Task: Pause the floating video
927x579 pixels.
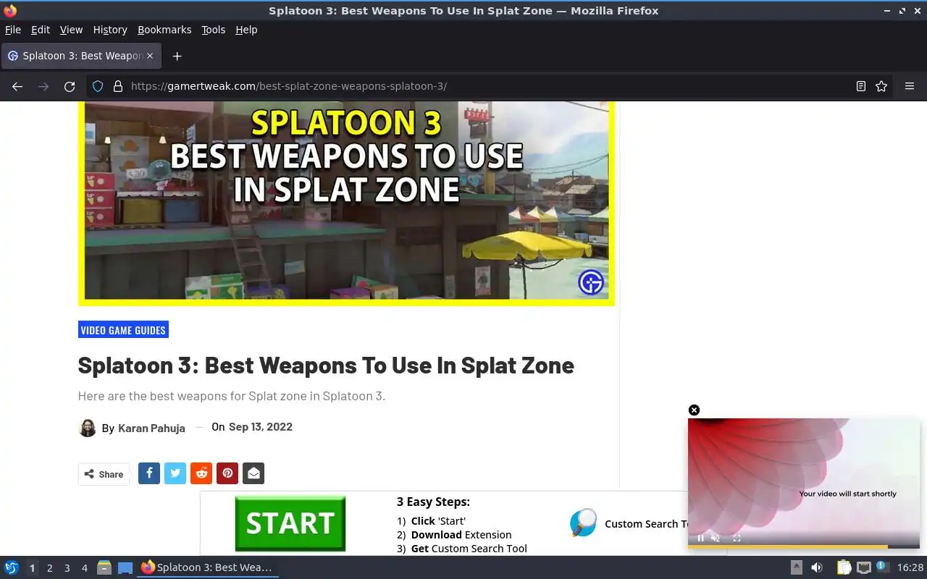Action: [700, 538]
